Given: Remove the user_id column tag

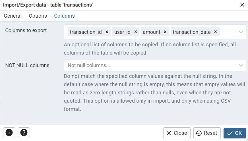Looking at the screenshot, I should pos(135,32).
